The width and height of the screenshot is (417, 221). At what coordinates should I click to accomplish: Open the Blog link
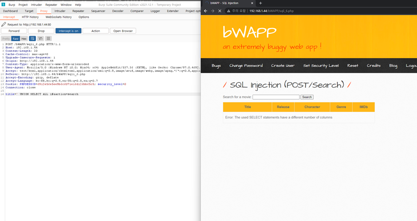[x=393, y=66]
